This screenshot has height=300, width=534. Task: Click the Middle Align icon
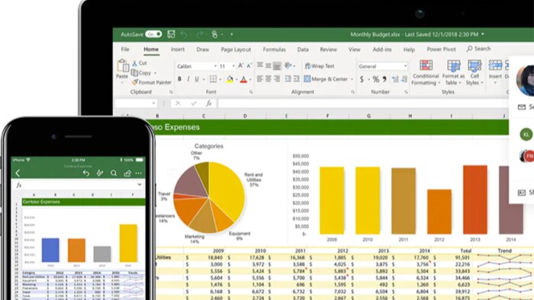point(269,65)
